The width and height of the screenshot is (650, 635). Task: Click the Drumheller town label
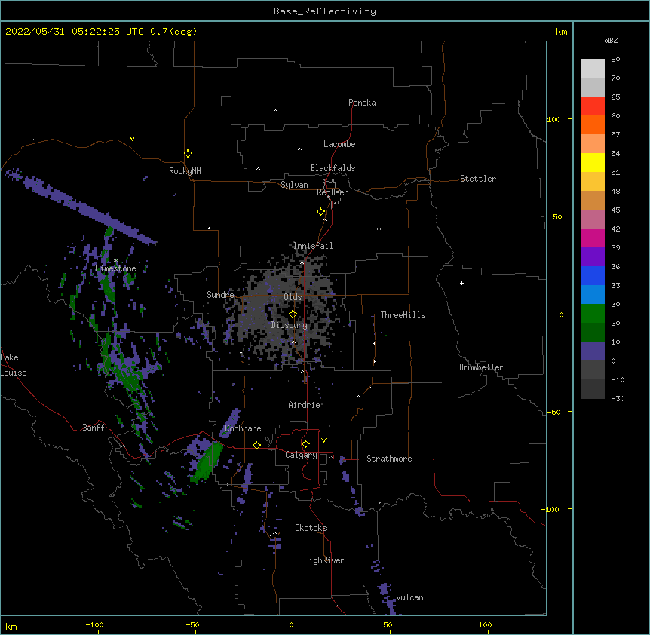481,367
